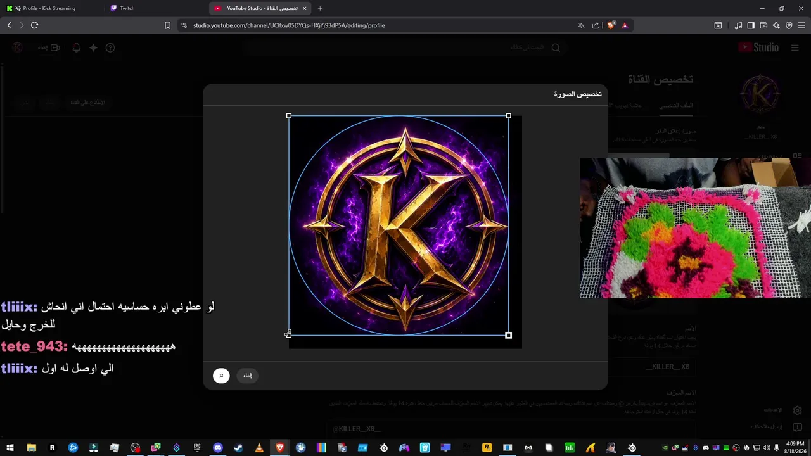Click the microphone icon in system tray
Image resolution: width=811 pixels, height=456 pixels.
[777, 448]
